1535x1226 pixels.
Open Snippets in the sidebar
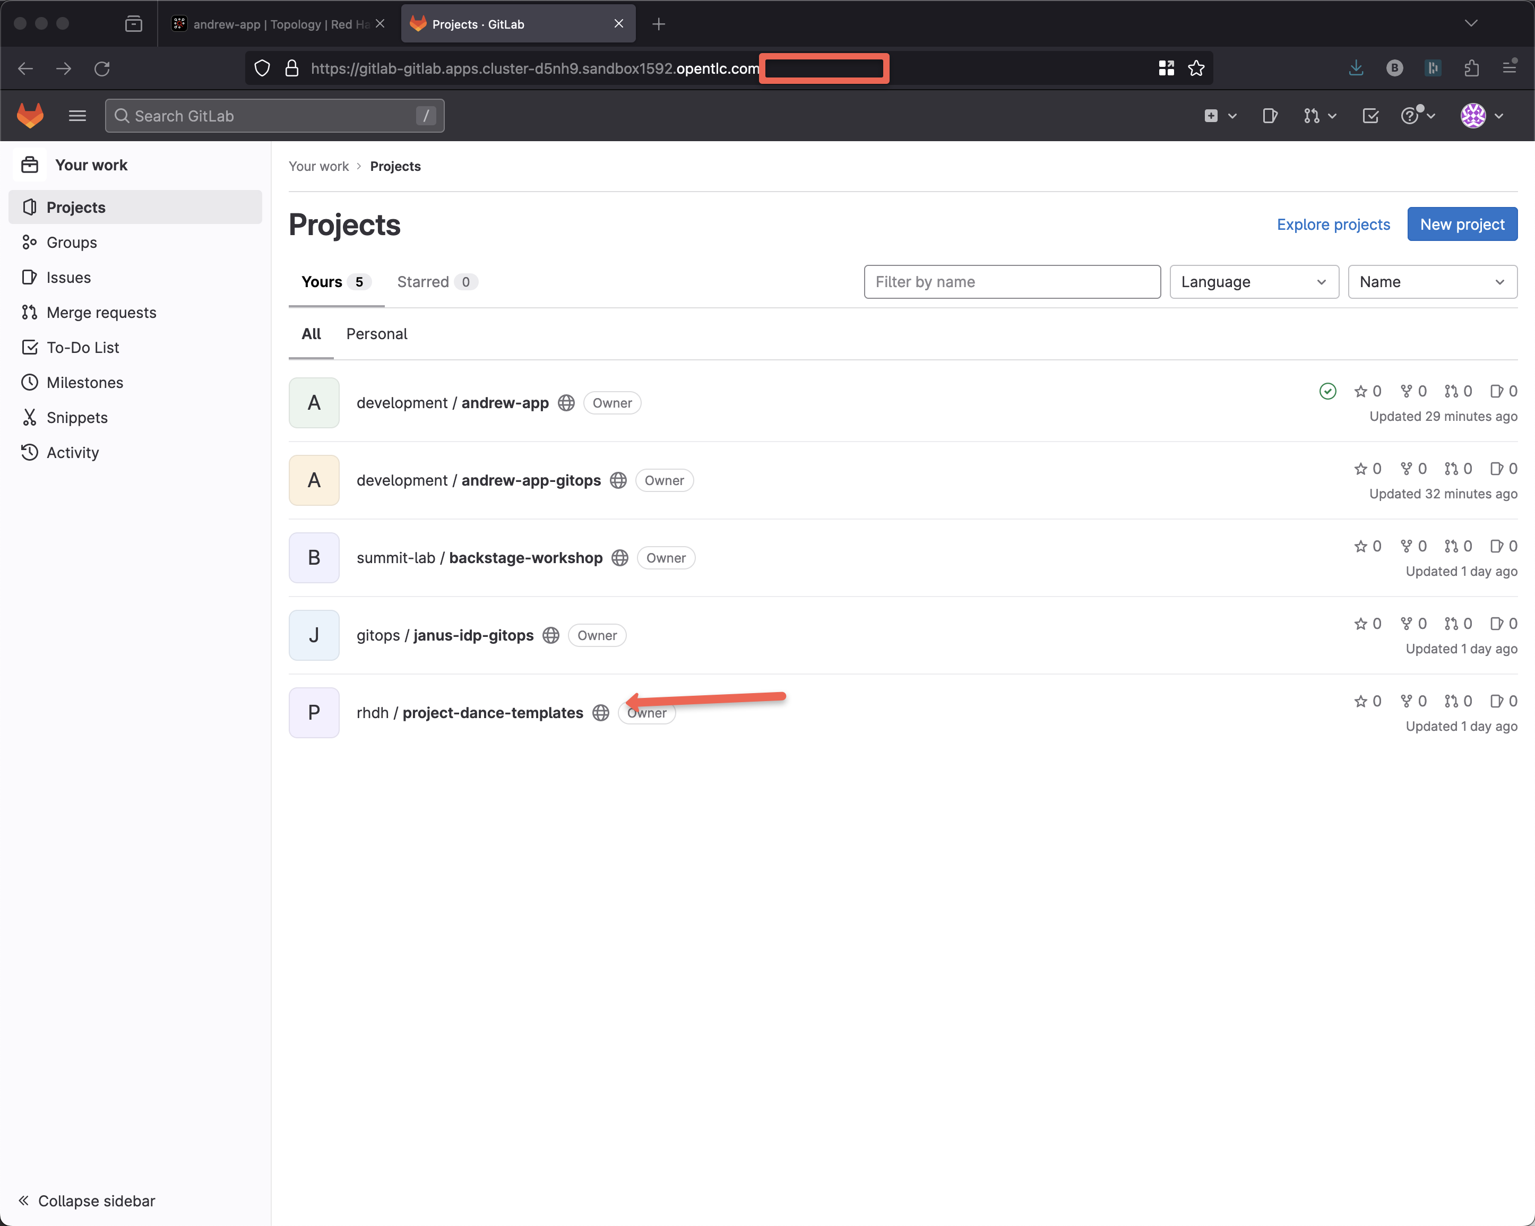[77, 417]
